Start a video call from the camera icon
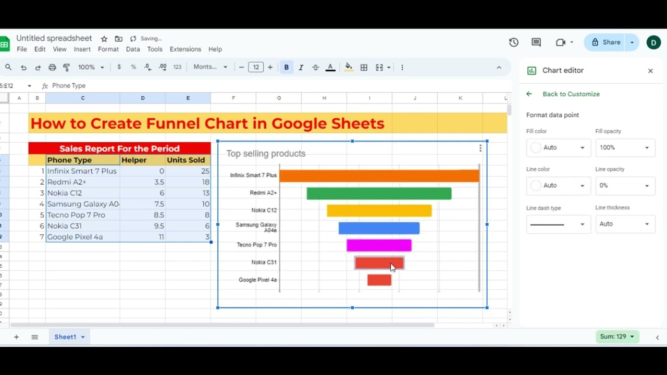Screen dimensions: 667x375 (x=561, y=42)
